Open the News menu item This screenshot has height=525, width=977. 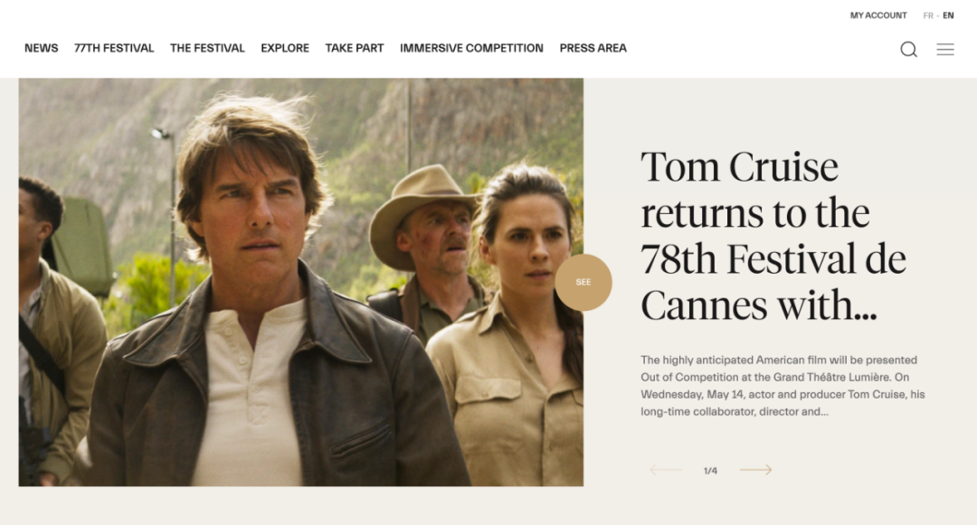[x=41, y=48]
